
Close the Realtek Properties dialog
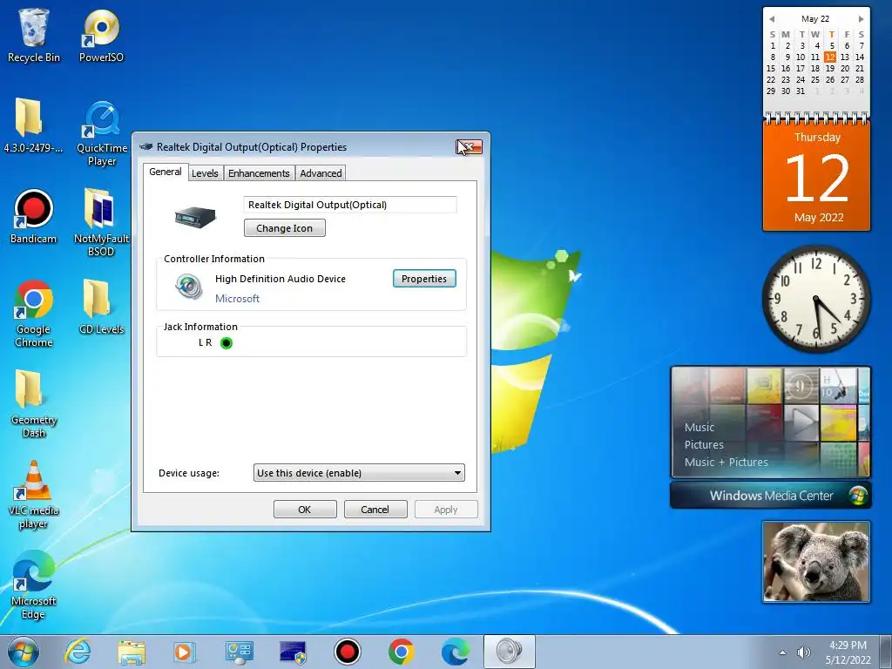pos(469,147)
